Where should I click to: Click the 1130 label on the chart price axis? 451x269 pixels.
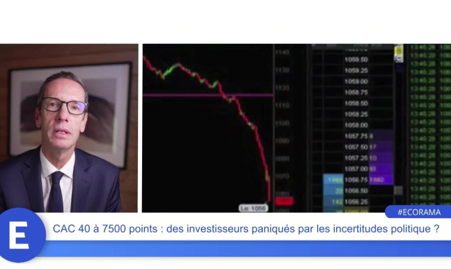coord(282,70)
